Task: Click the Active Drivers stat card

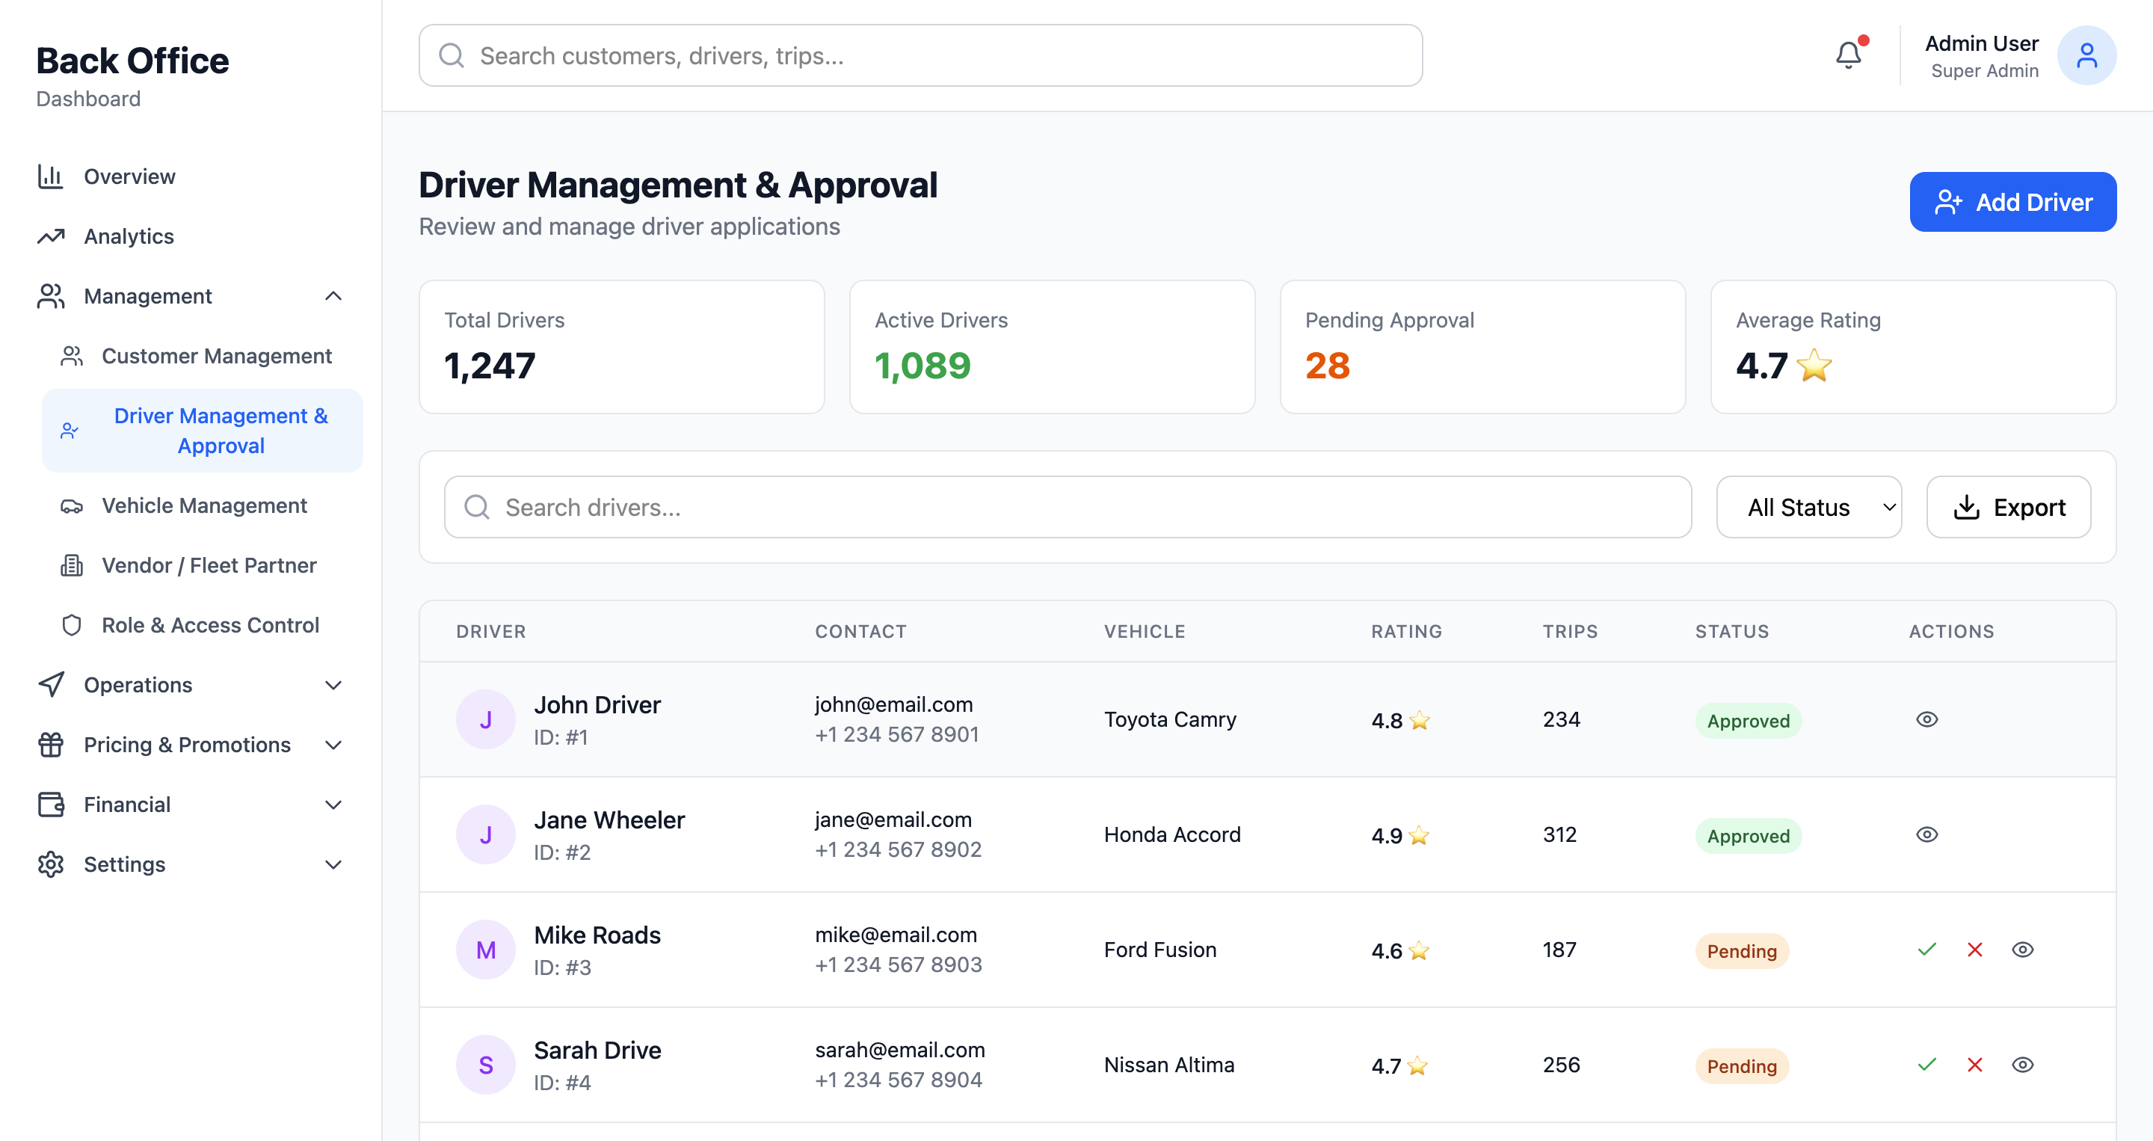Action: [1051, 347]
